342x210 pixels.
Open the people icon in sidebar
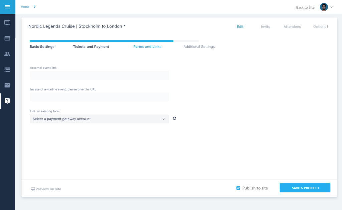coord(7,54)
